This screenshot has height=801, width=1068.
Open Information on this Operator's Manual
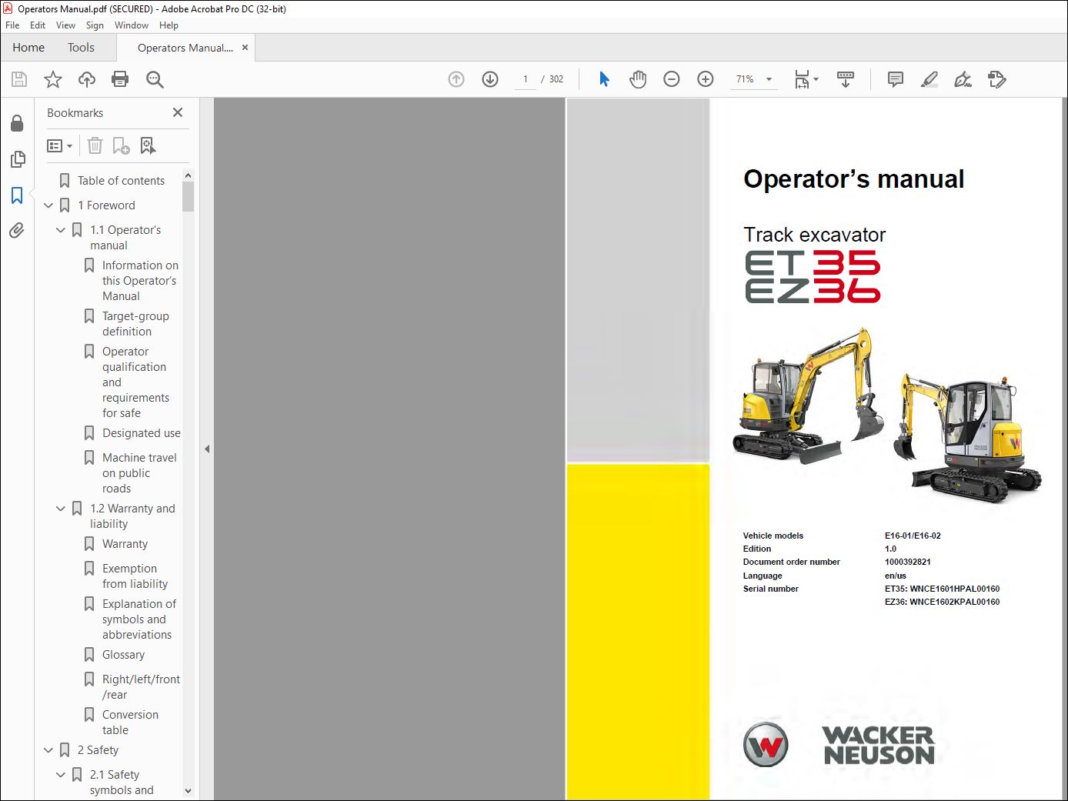point(140,281)
